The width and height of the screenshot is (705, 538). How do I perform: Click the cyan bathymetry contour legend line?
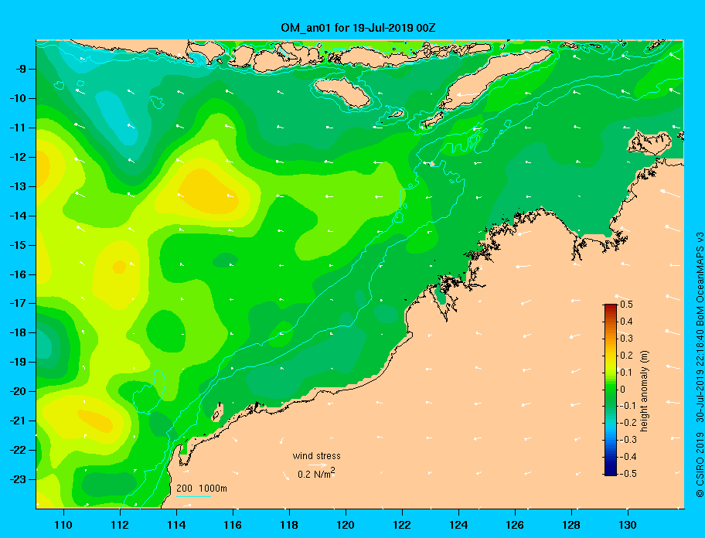click(x=194, y=497)
